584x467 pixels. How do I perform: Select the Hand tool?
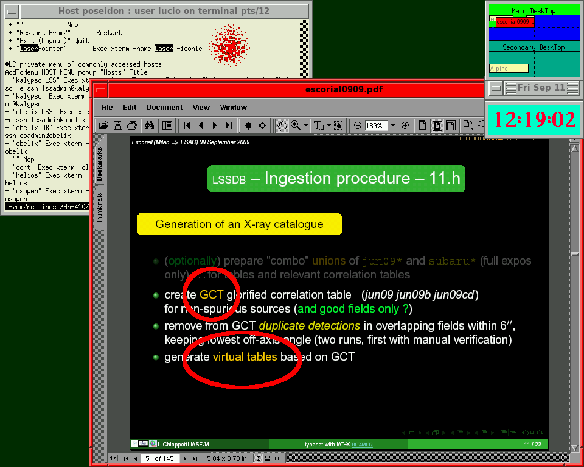[282, 125]
